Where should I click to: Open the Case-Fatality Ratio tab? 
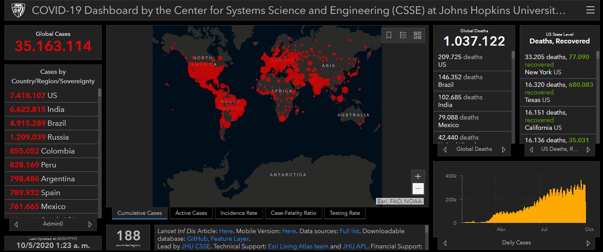pyautogui.click(x=293, y=213)
